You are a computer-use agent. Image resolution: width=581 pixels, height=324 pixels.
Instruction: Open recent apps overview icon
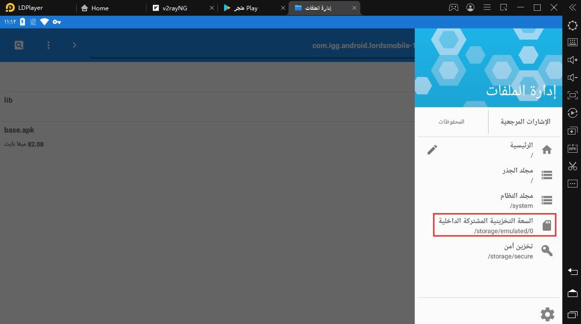[x=573, y=315]
